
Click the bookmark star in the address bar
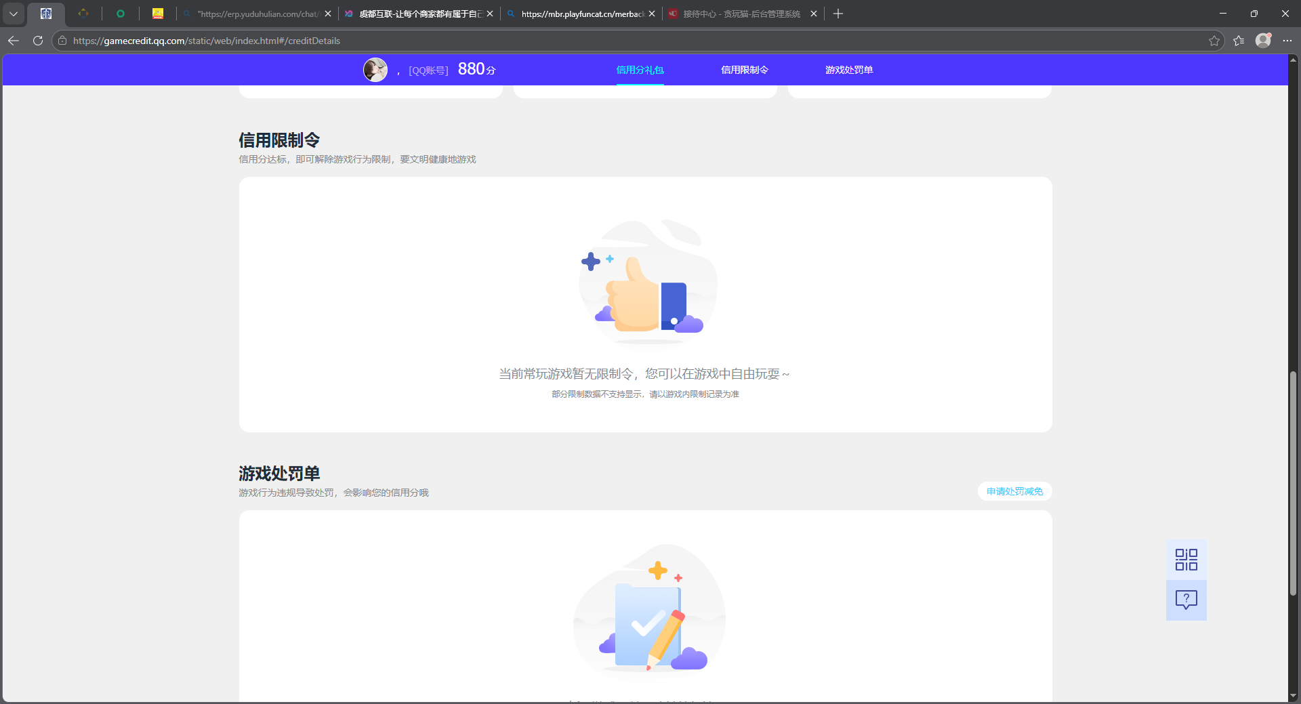tap(1214, 41)
